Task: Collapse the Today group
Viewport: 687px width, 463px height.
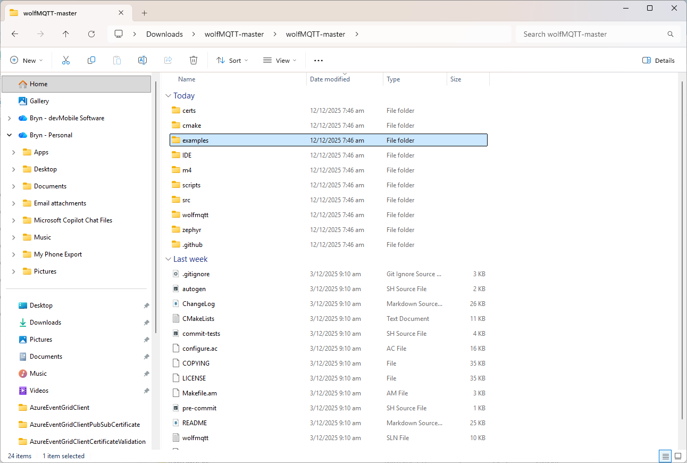Action: click(x=168, y=96)
